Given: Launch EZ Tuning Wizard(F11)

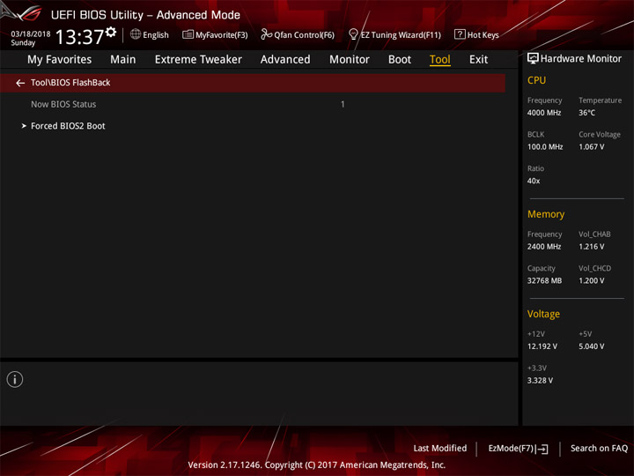Looking at the screenshot, I should point(401,35).
